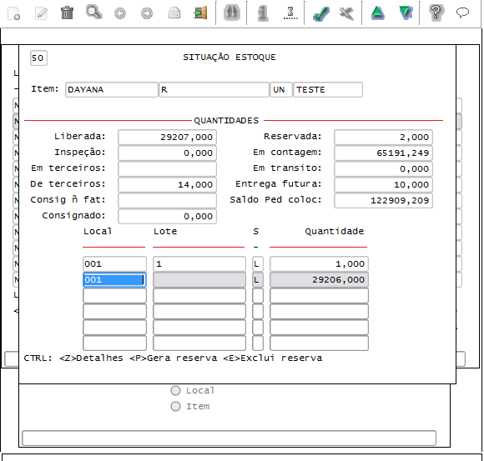Click the Em transito quantity field
The image size is (484, 461).
coord(383,168)
